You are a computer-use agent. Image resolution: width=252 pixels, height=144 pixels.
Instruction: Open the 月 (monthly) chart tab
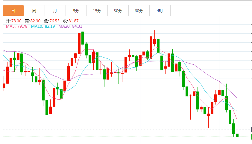click(55, 11)
